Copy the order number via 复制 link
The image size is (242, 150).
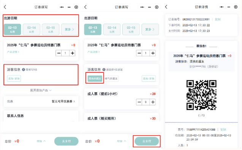click(x=218, y=19)
